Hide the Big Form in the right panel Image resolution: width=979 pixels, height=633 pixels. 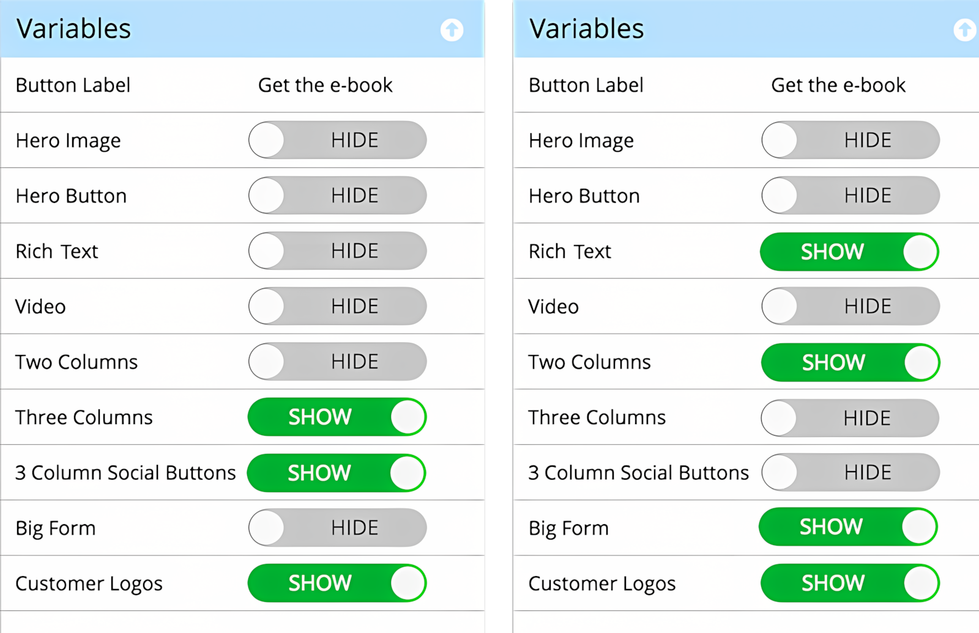pos(848,526)
